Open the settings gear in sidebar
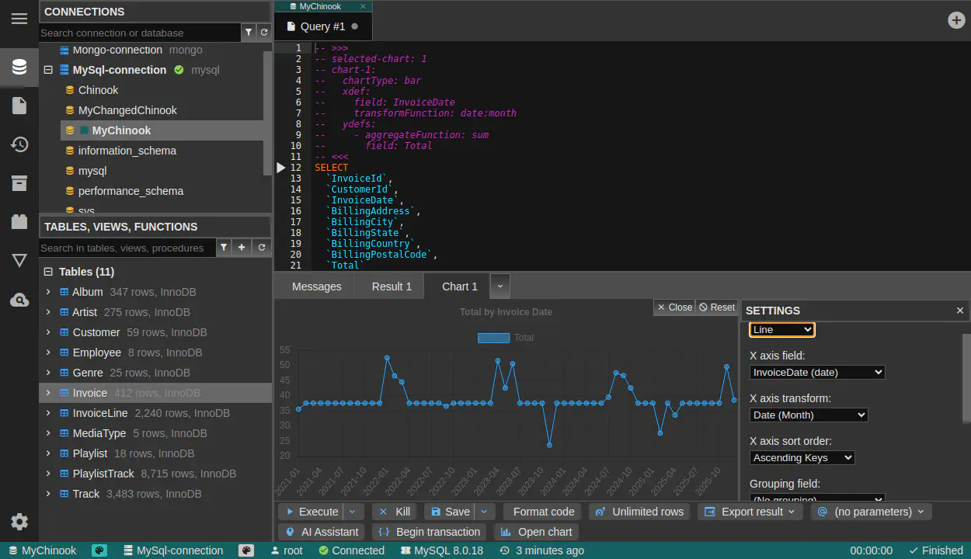 (x=19, y=522)
